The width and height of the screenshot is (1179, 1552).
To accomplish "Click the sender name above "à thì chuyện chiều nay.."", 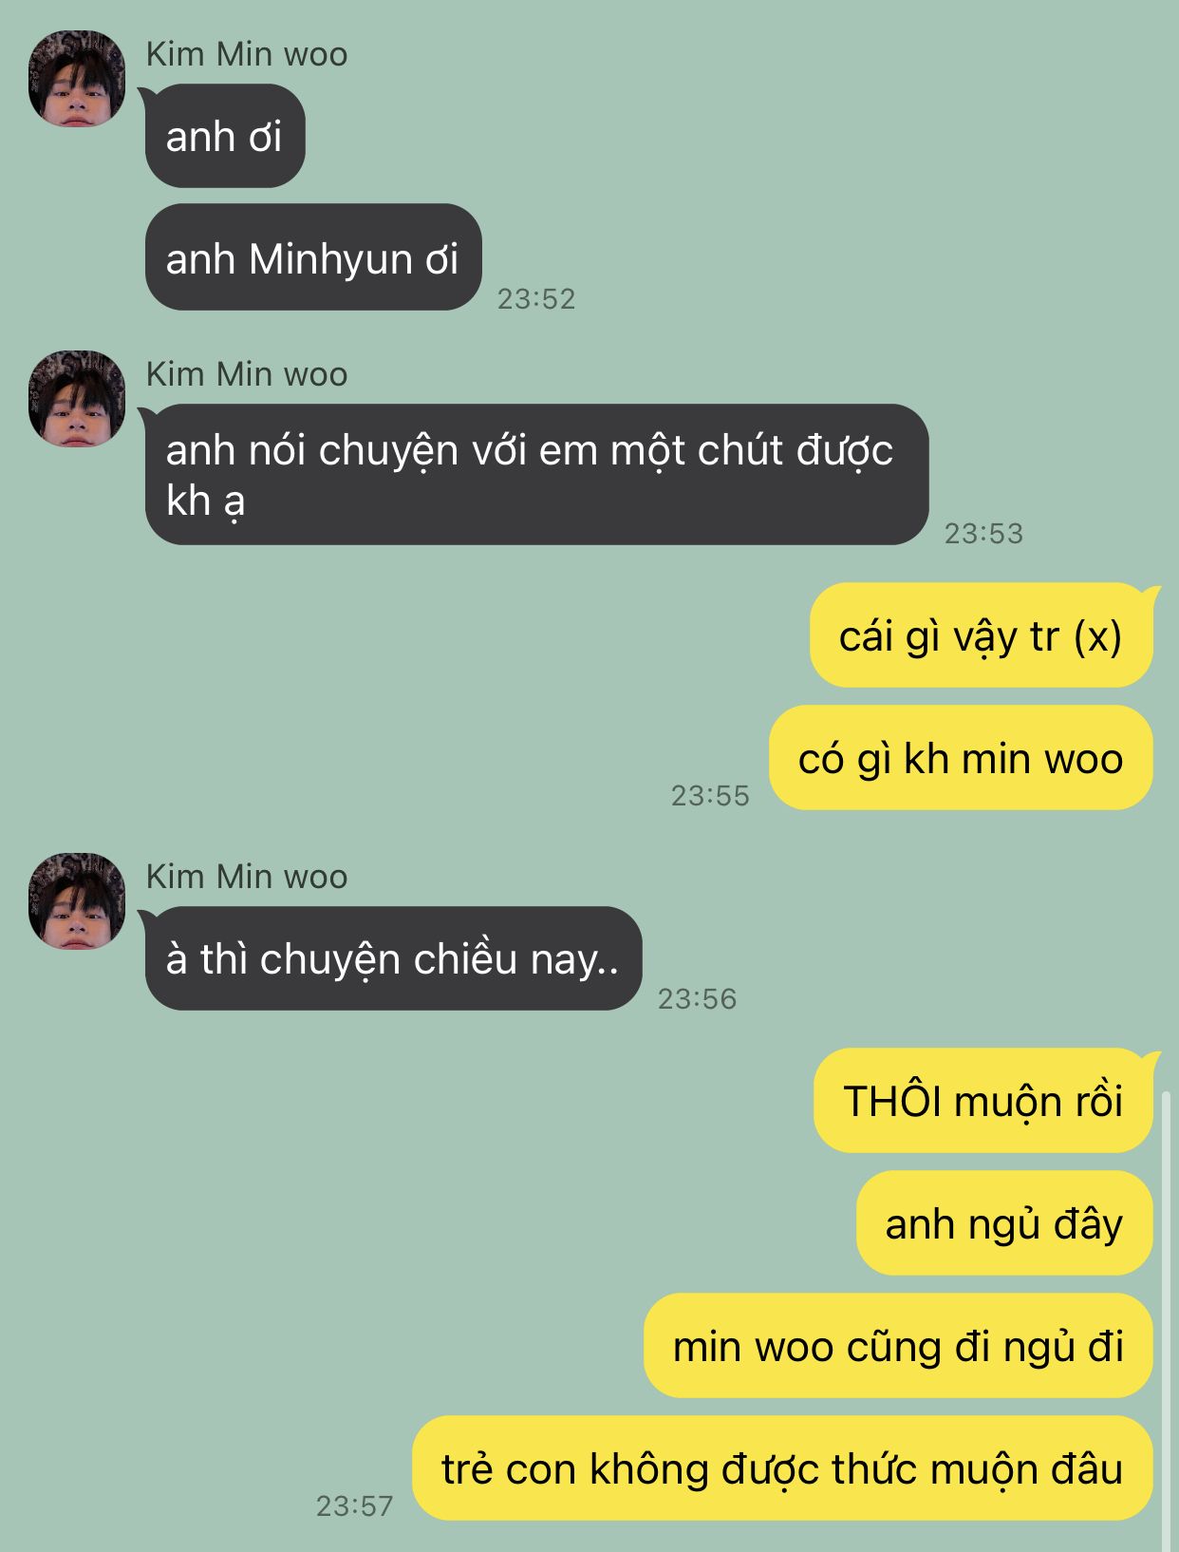I will coord(247,876).
